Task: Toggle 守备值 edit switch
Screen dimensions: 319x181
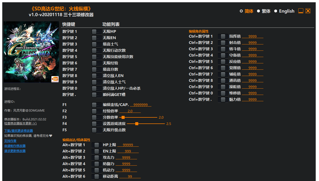Action: click(x=223, y=55)
